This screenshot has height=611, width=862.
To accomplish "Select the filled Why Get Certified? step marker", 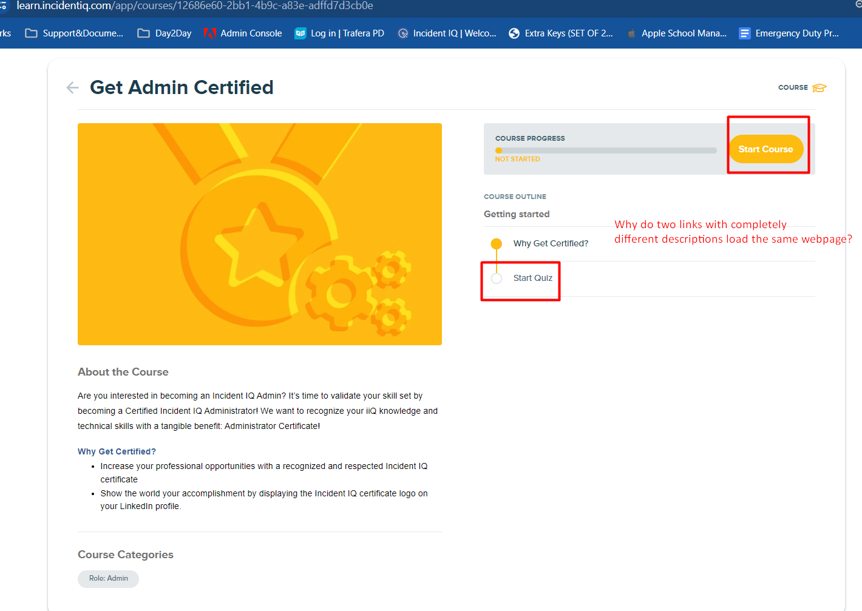I will click(x=497, y=244).
